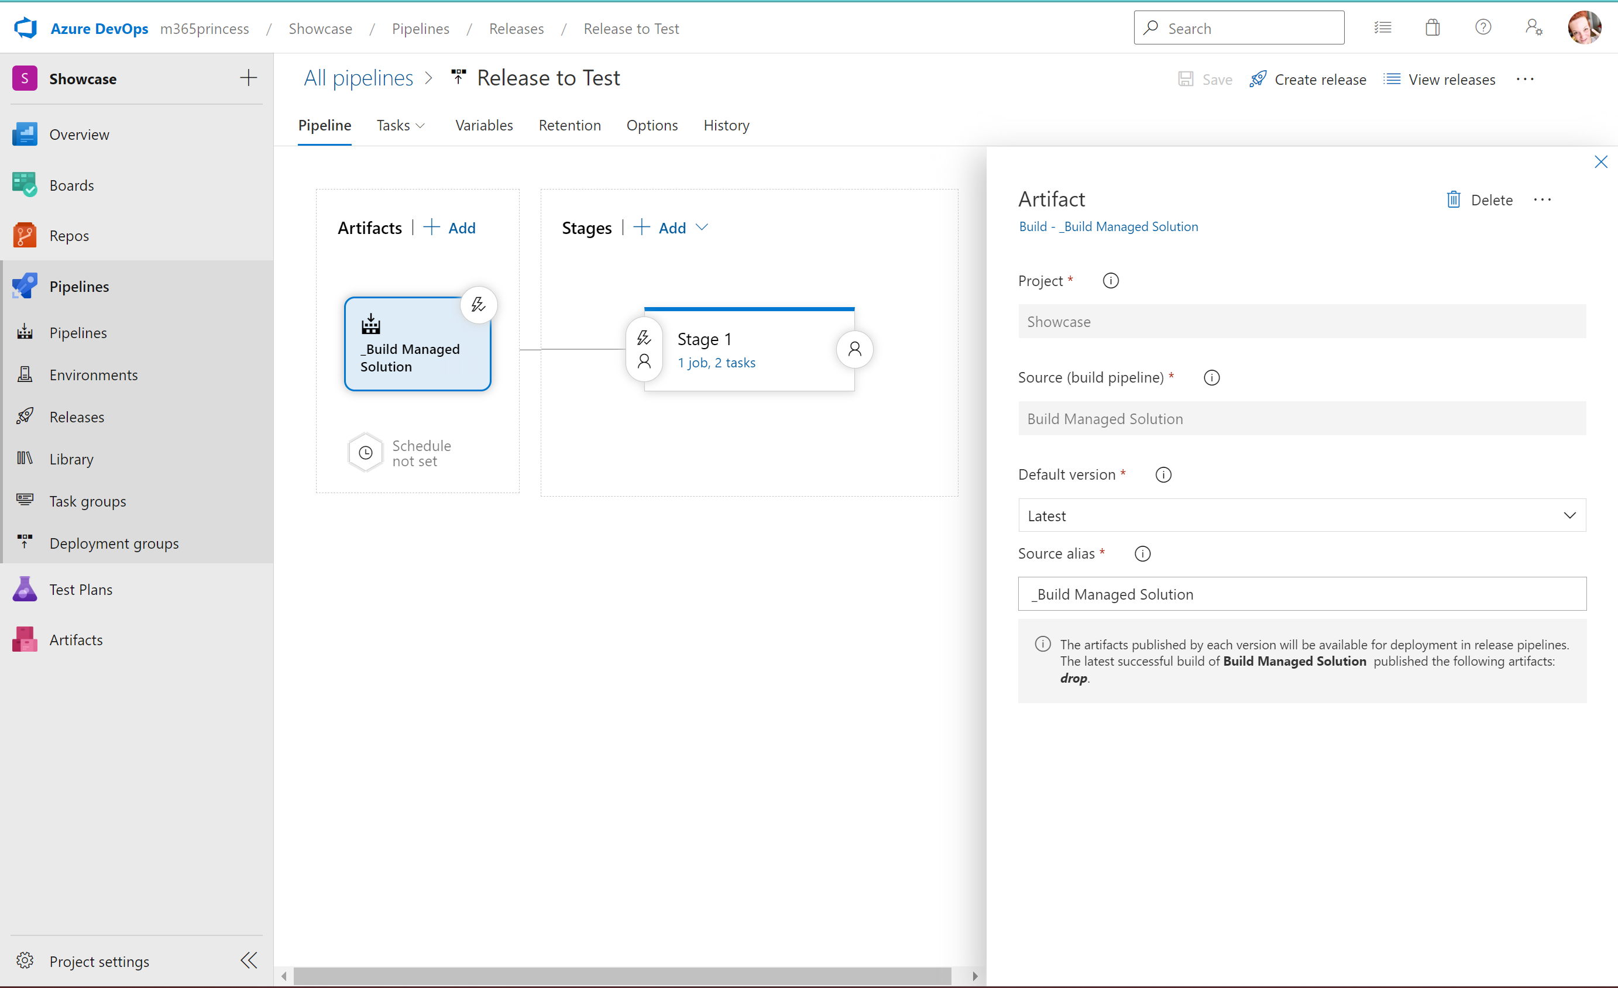Open Releases in the sidebar

pyautogui.click(x=136, y=417)
